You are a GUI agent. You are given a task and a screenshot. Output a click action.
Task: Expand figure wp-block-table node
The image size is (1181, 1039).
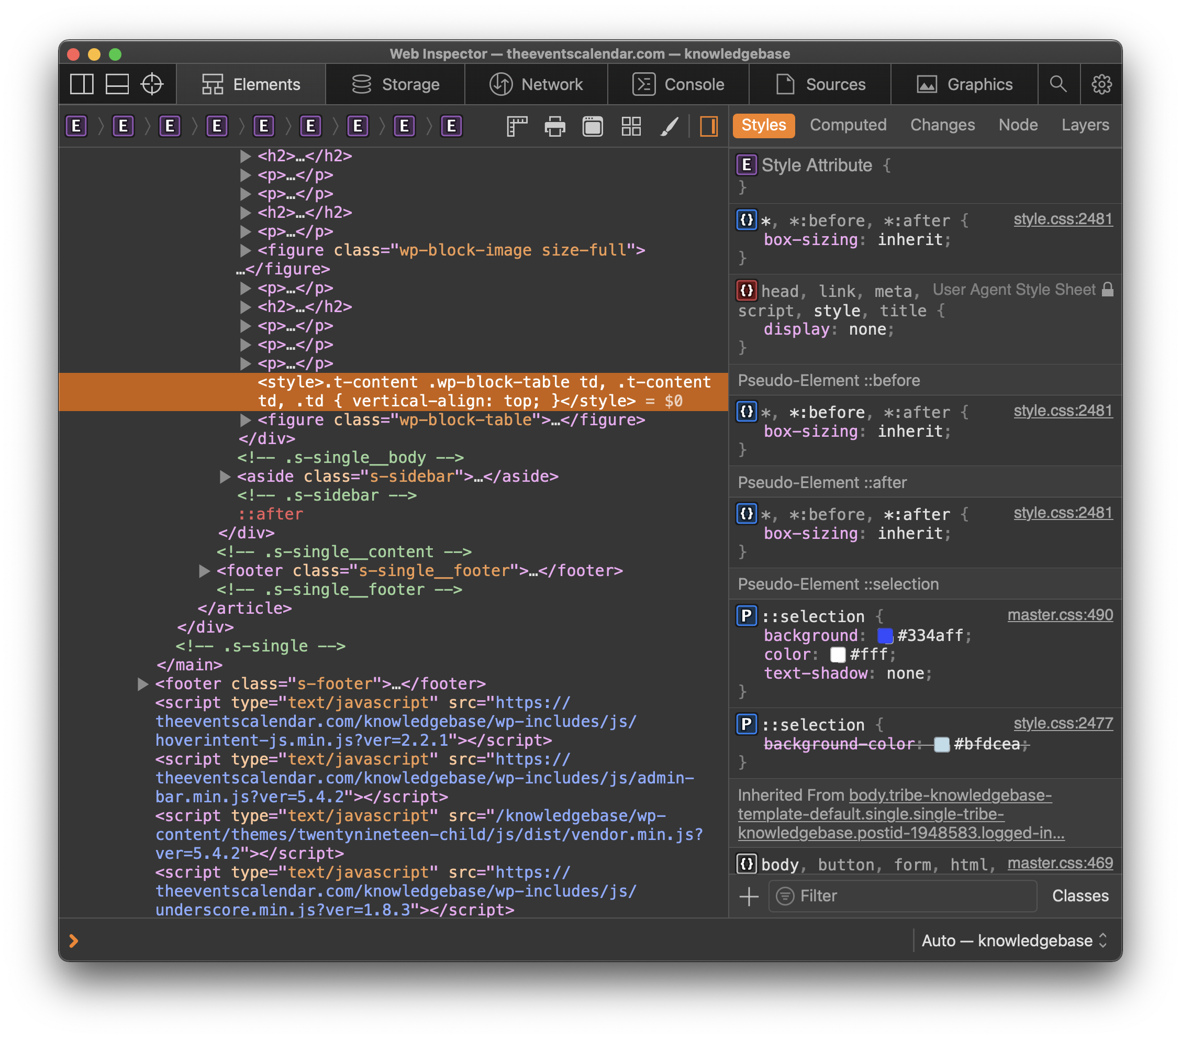click(245, 420)
